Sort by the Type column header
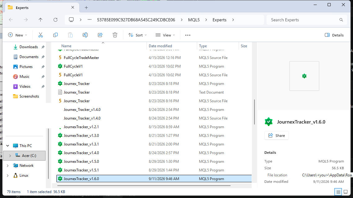This screenshot has height=198, width=353. click(x=203, y=46)
